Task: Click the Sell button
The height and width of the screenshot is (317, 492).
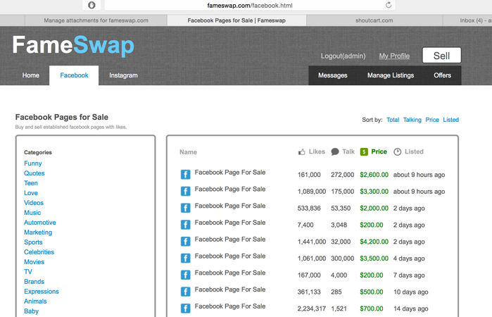Action: (441, 55)
